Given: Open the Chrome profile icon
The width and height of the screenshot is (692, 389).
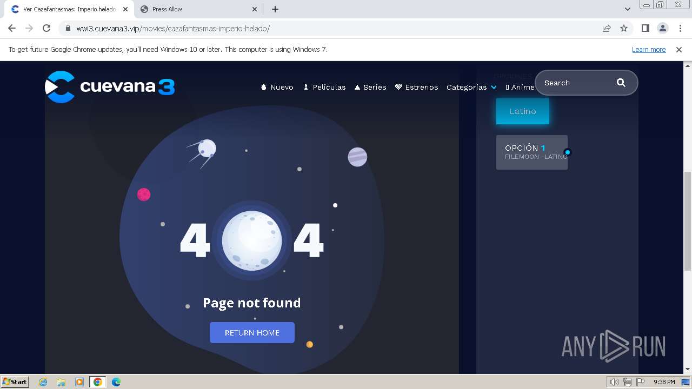Looking at the screenshot, I should (x=663, y=29).
